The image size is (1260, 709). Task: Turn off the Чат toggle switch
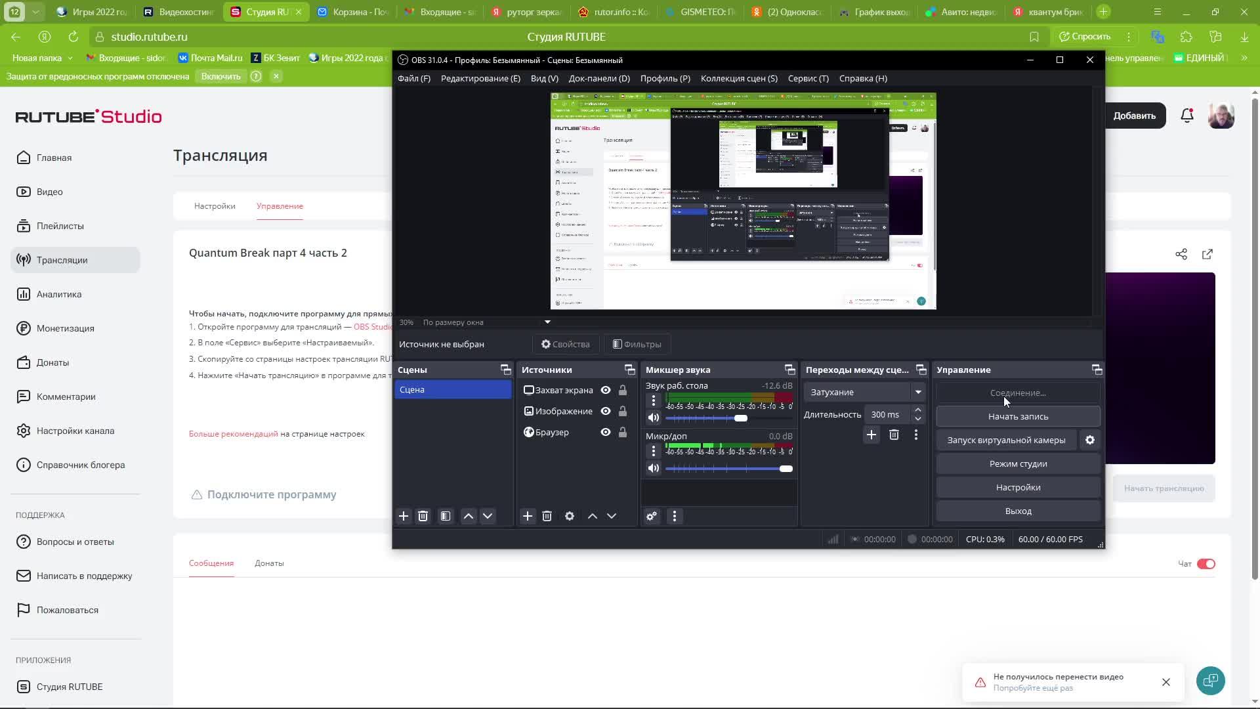tap(1206, 564)
